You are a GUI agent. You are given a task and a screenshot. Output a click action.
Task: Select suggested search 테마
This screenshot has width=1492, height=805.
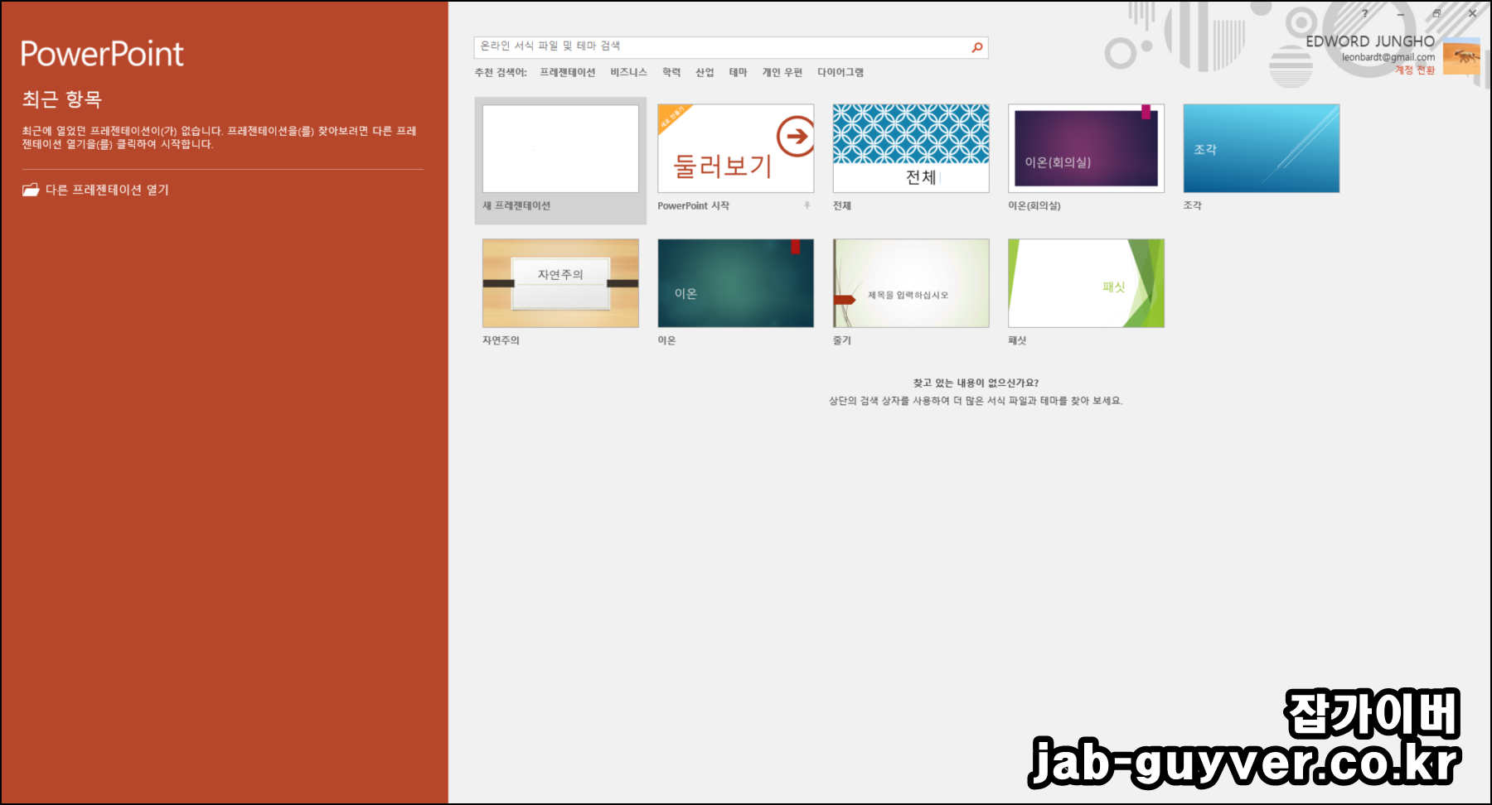coord(738,73)
